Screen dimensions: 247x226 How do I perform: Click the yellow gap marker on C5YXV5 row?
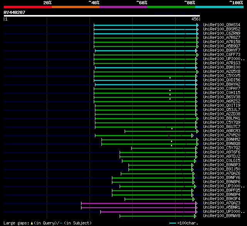(170, 78)
